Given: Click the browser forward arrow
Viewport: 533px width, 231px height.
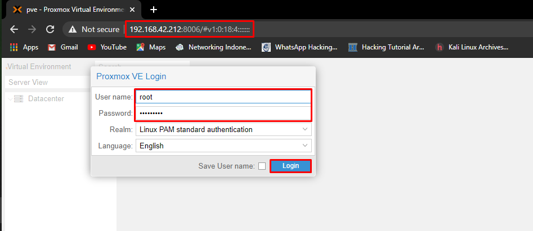Looking at the screenshot, I should tap(32, 30).
